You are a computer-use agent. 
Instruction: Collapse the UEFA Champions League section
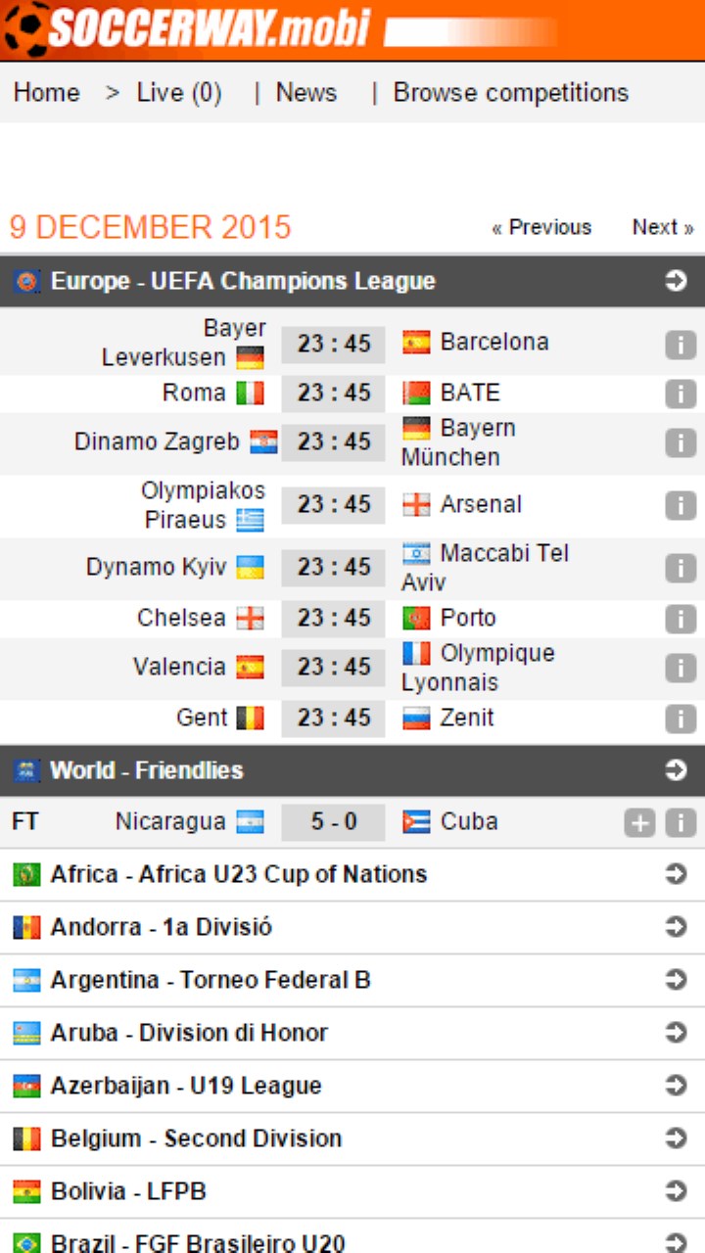pyautogui.click(x=676, y=282)
